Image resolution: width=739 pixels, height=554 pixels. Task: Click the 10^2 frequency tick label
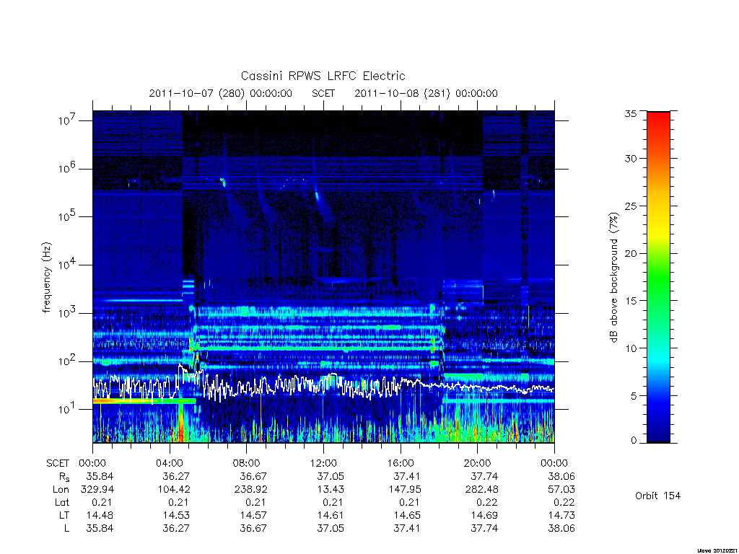coord(66,361)
